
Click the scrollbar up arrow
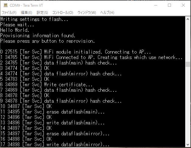coord(188,19)
